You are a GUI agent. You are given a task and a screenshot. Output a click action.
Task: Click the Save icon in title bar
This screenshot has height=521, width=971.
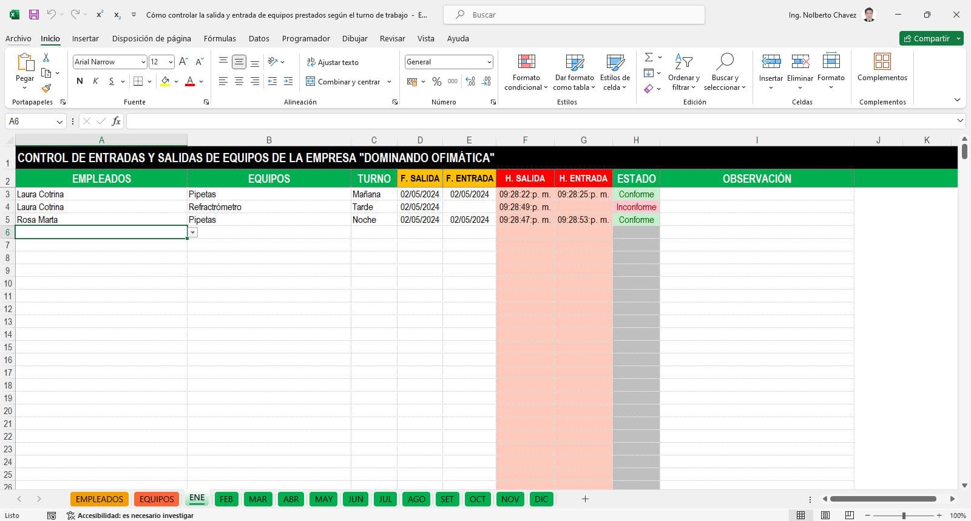point(34,15)
